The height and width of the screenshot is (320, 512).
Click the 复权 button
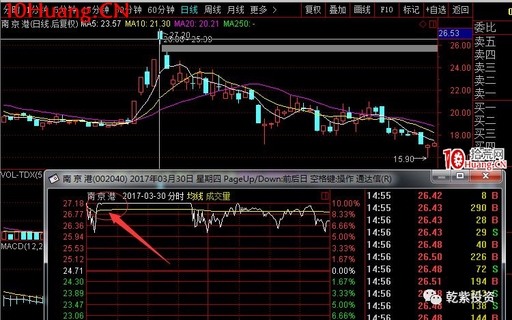[313, 10]
